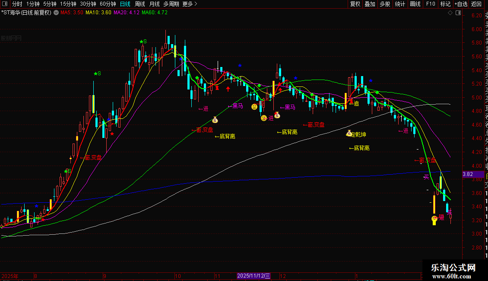The width and height of the screenshot is (488, 281).
Task: Select the 15分钟 period tab
Action: [x=68, y=4]
